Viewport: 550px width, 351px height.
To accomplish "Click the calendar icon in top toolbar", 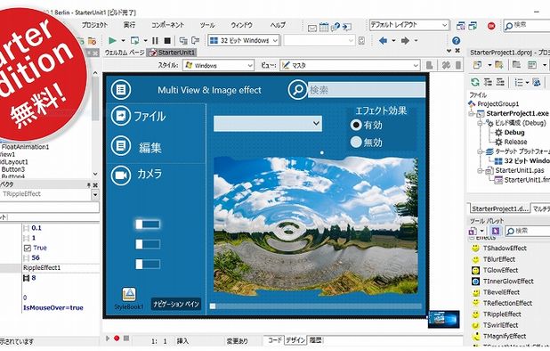I will (x=324, y=27).
